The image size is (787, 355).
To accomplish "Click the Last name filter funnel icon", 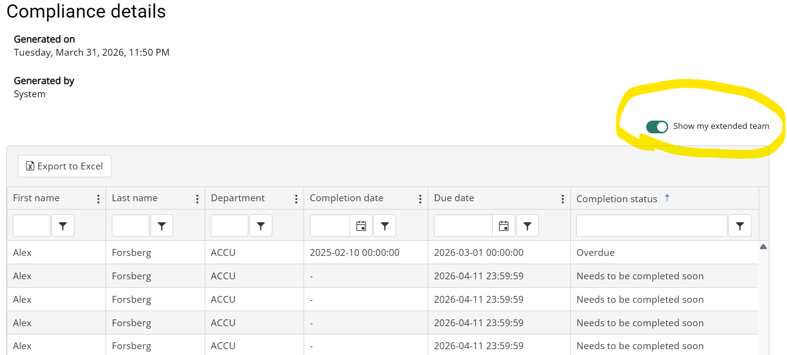I will click(162, 226).
